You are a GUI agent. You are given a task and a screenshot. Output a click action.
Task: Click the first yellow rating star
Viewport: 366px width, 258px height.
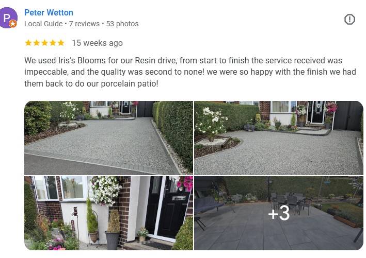tap(28, 43)
